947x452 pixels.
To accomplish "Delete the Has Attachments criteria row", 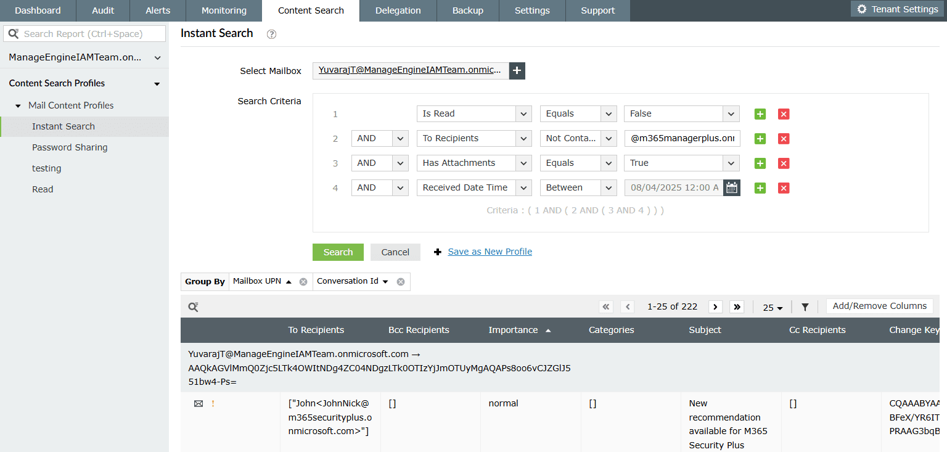I will click(x=783, y=163).
